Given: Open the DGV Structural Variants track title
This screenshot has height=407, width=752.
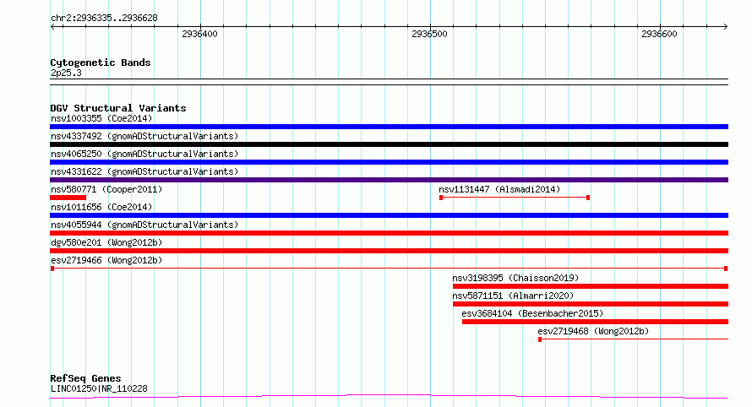Looking at the screenshot, I should [118, 108].
